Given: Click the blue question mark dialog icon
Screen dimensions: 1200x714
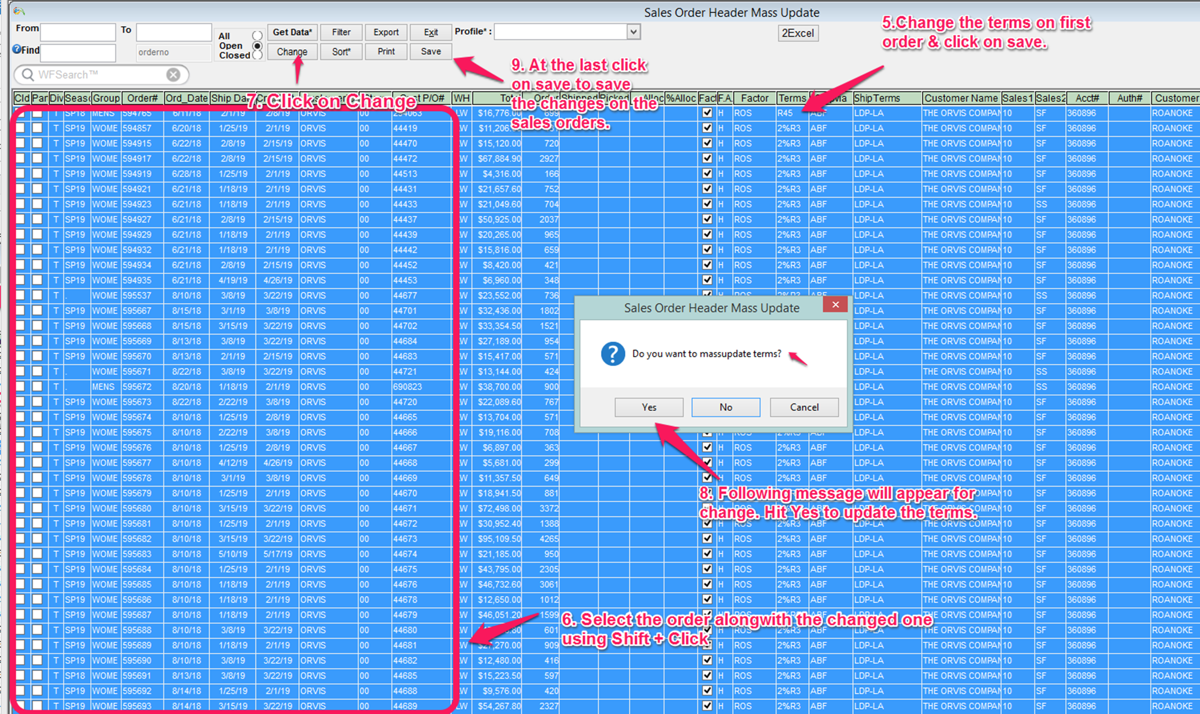Looking at the screenshot, I should tap(613, 354).
